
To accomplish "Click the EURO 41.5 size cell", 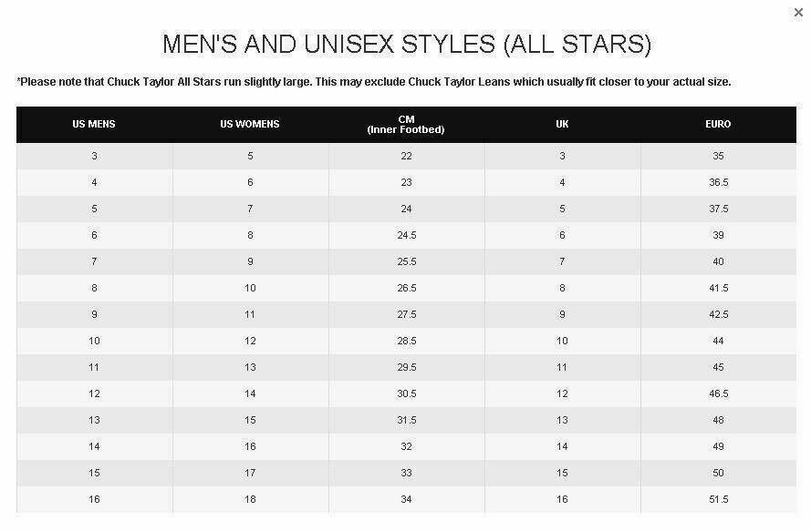I will [718, 288].
